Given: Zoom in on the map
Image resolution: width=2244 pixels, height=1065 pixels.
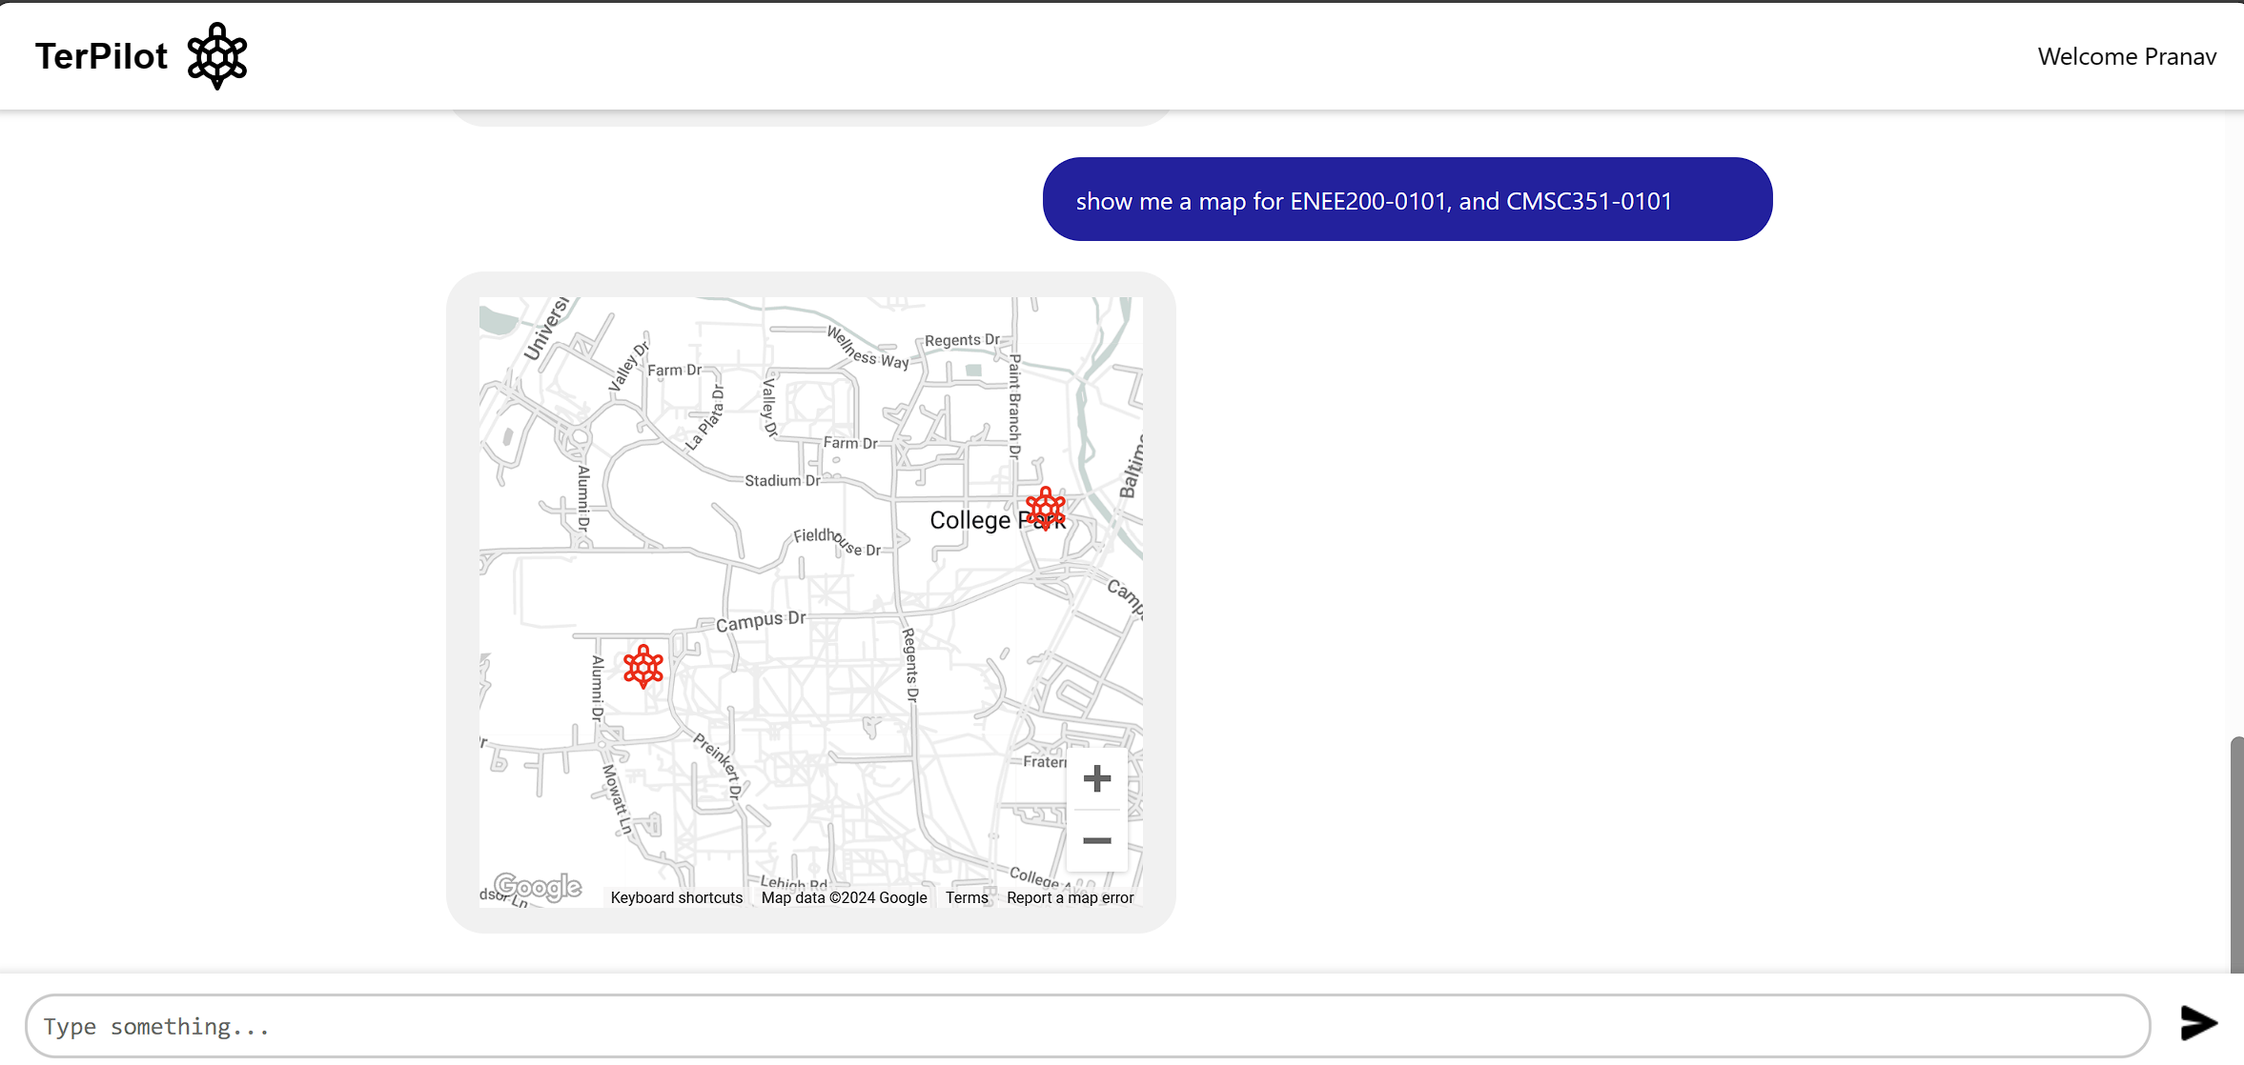Looking at the screenshot, I should (1097, 779).
